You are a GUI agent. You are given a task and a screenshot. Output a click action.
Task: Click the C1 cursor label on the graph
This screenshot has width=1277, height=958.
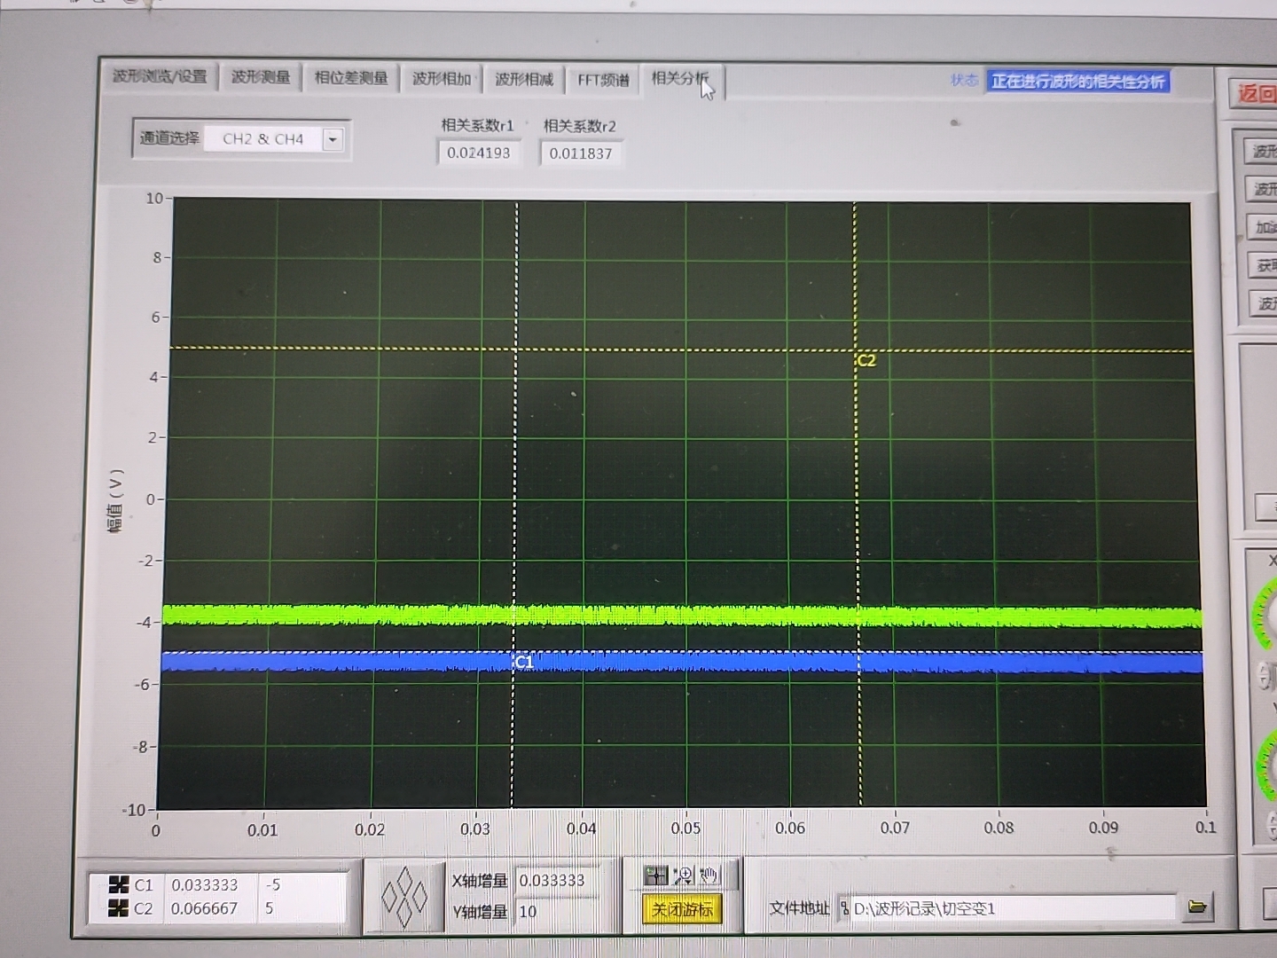coord(524,662)
